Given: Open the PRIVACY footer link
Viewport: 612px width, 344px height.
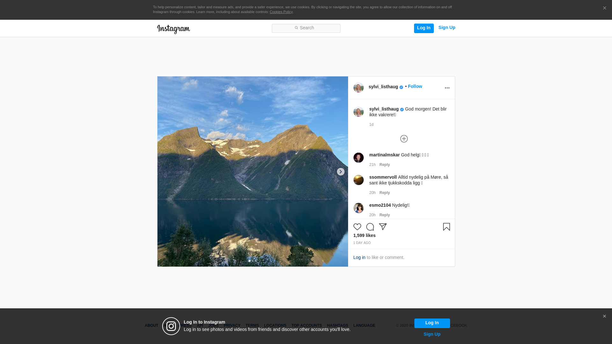Looking at the screenshot, I should 232,326.
